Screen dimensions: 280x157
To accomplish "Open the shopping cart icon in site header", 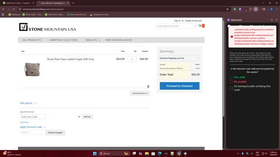I will point(200,26).
